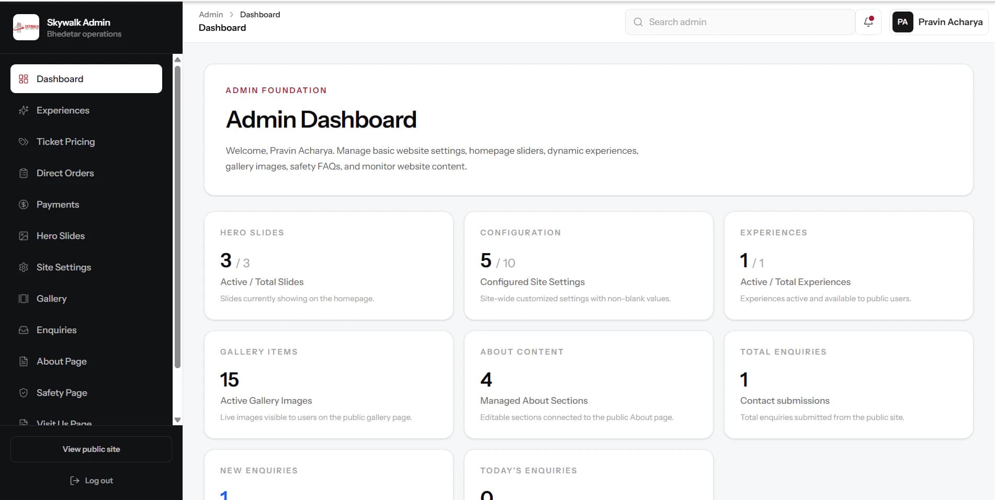This screenshot has height=500, width=995.
Task: Click the About Page document icon
Action: click(24, 361)
